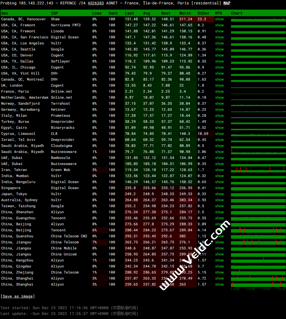This screenshot has height=319, width=286.
Task: Select the Test started timestamp line
Action: pos(69,308)
